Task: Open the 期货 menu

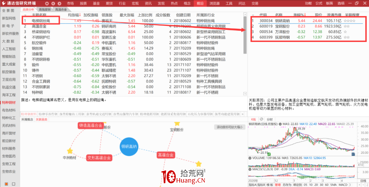Action: 109,3
